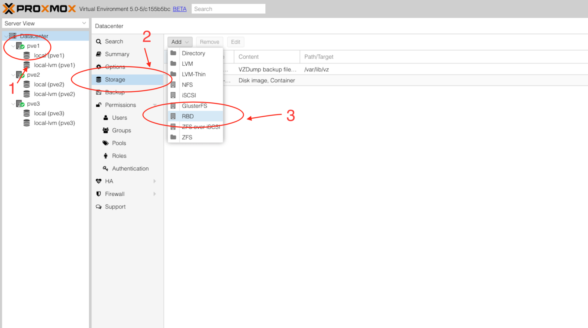The image size is (588, 328).
Task: Open the BETA link
Action: (x=180, y=9)
